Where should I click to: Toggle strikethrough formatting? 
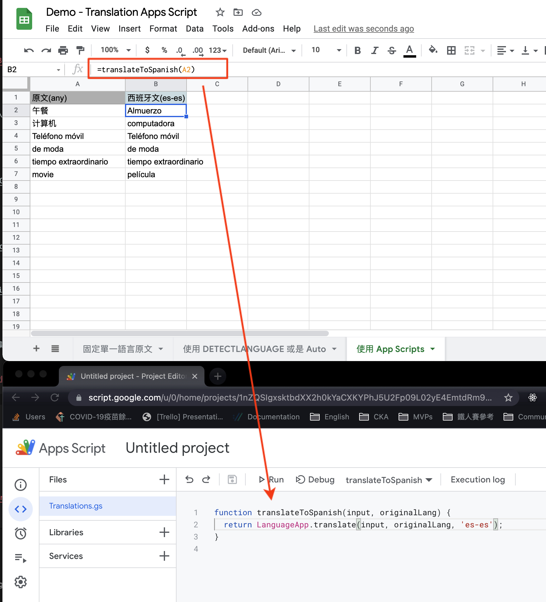(392, 50)
